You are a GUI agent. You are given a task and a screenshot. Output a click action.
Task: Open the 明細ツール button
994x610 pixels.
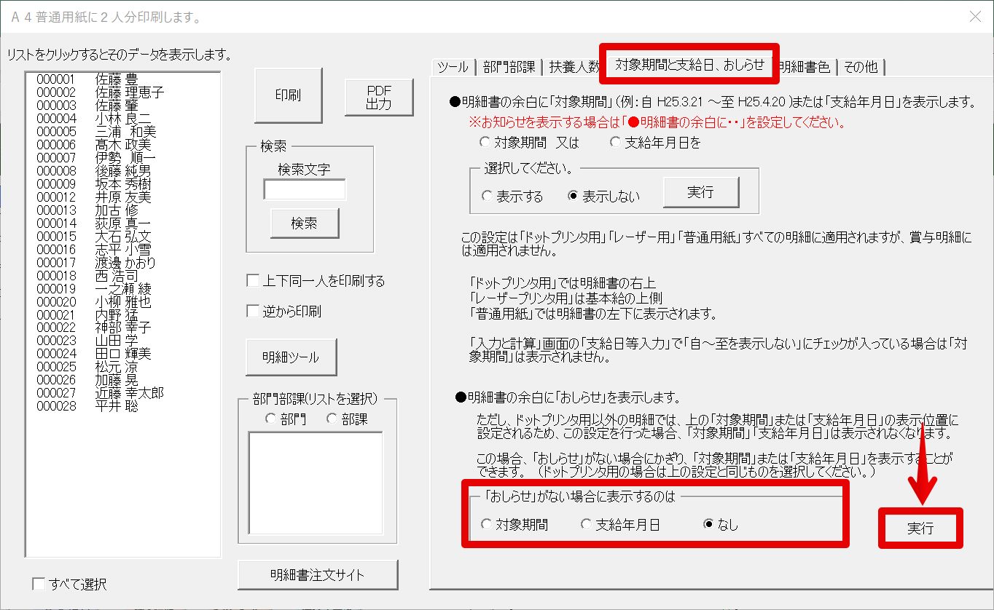tap(291, 357)
